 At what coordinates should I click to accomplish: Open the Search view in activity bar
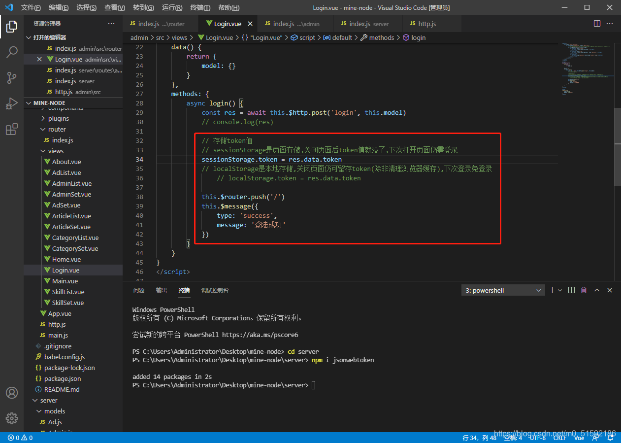[x=12, y=52]
